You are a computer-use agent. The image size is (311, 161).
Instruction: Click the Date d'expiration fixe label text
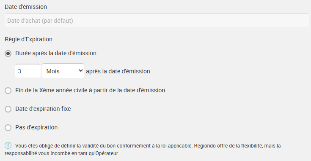(43, 109)
